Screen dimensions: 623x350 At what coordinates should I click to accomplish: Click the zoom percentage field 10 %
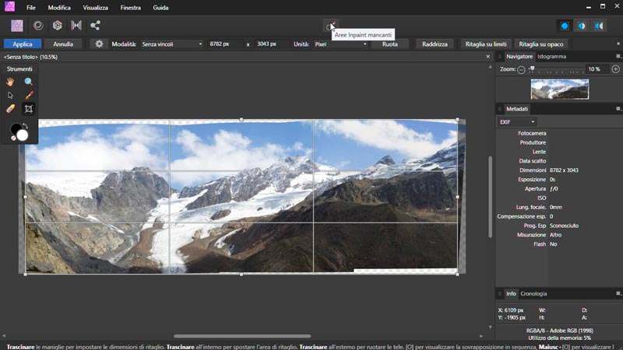[x=597, y=69]
